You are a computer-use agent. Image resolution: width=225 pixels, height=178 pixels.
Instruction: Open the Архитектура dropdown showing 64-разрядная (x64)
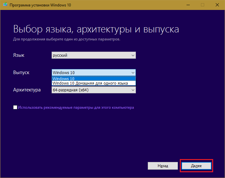coord(94,90)
